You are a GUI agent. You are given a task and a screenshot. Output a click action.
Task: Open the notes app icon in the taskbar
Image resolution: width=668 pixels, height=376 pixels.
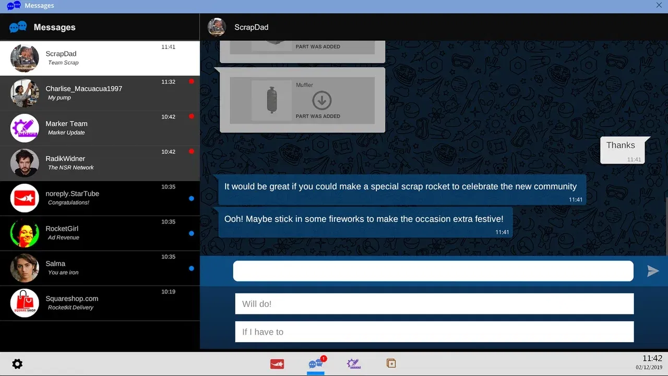[x=391, y=363]
